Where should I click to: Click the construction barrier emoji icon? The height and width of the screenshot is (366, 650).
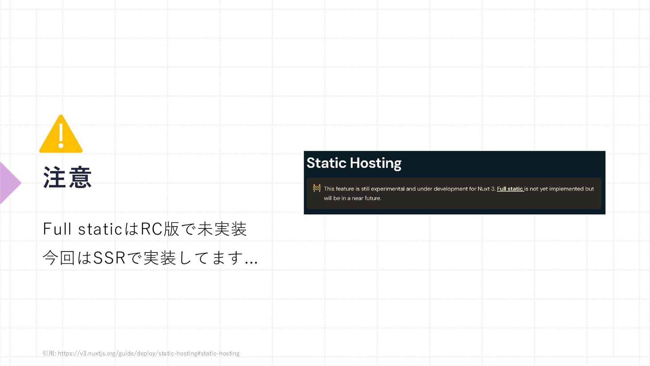pos(317,188)
